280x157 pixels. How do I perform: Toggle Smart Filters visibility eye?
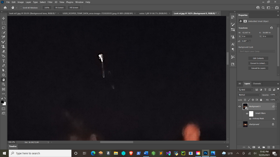[247, 113]
